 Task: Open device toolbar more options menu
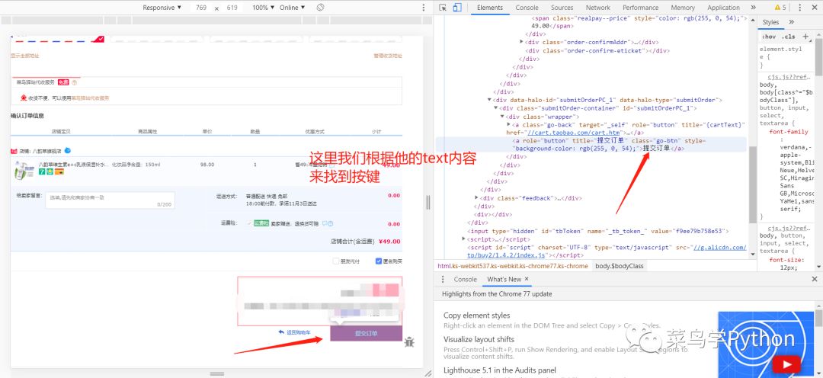point(424,8)
